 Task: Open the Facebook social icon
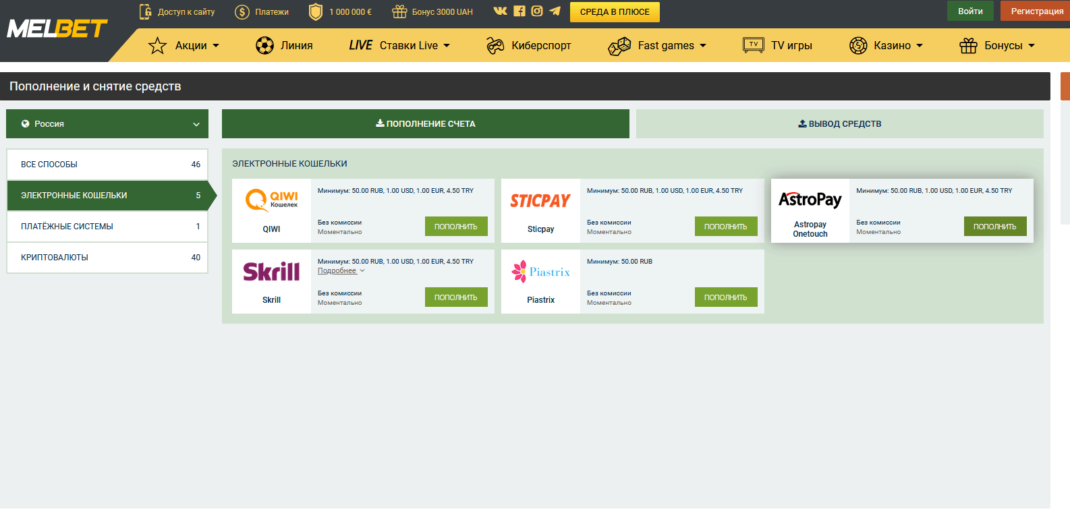519,11
